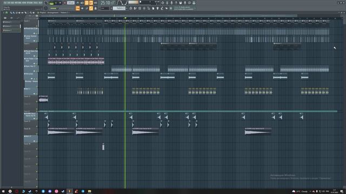Click the Track 4 header
346x194 pixels.
tap(31, 46)
